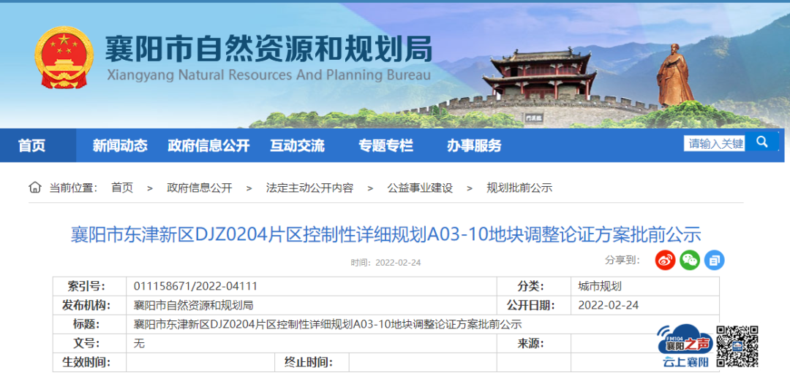Click the blue copy-link share icon
This screenshot has width=790, height=381.
(714, 260)
